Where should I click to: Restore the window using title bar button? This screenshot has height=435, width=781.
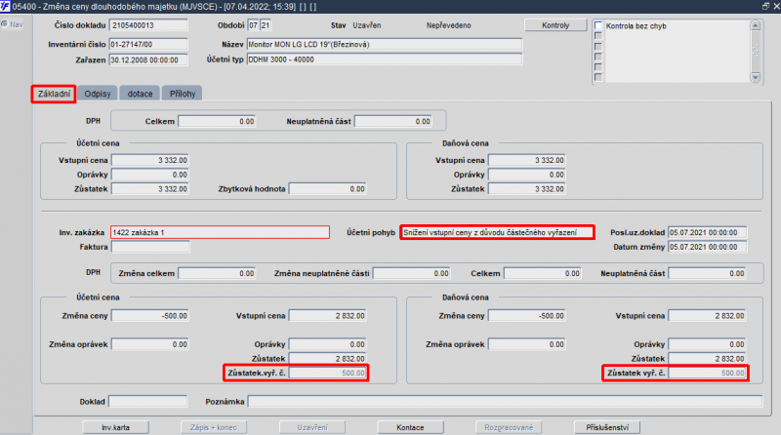point(765,6)
